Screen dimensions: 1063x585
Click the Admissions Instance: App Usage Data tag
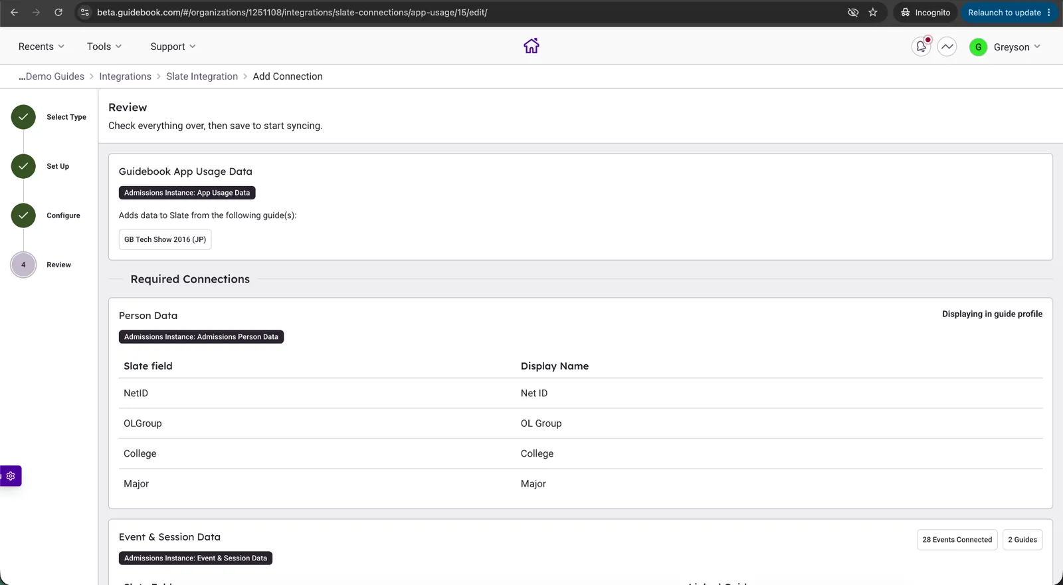pyautogui.click(x=187, y=193)
